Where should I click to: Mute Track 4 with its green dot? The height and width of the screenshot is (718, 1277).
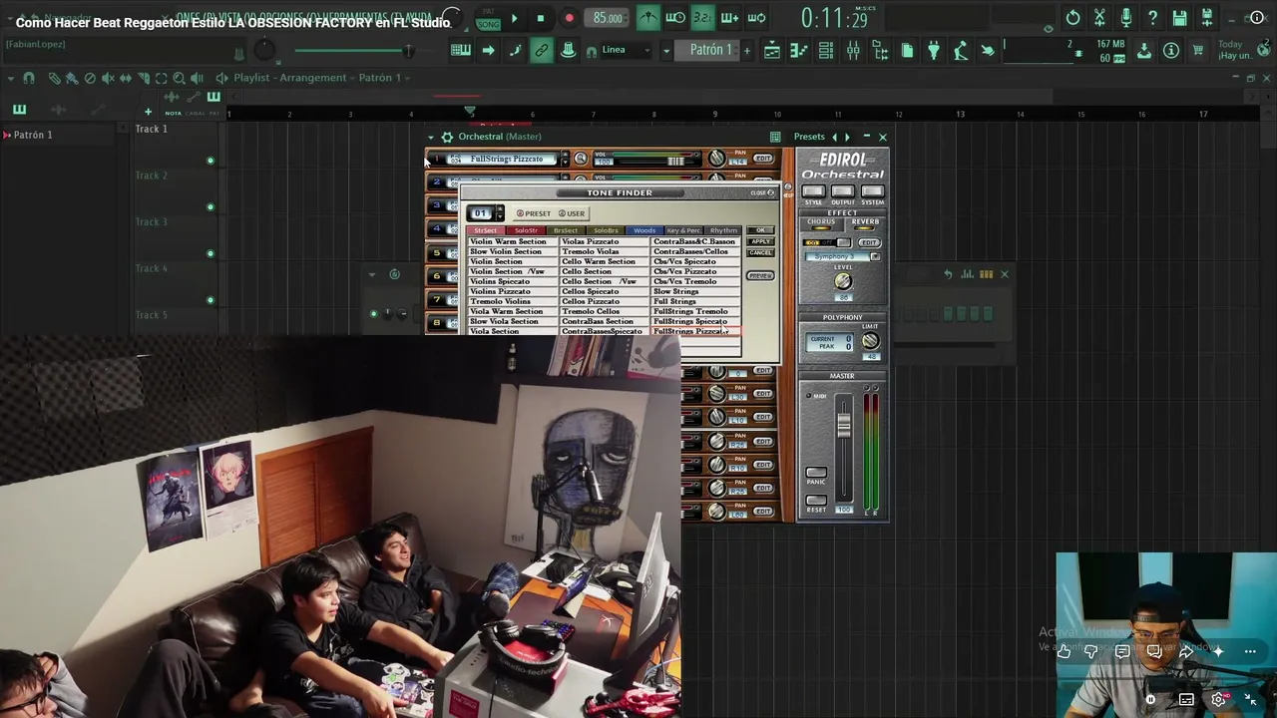[x=211, y=300]
